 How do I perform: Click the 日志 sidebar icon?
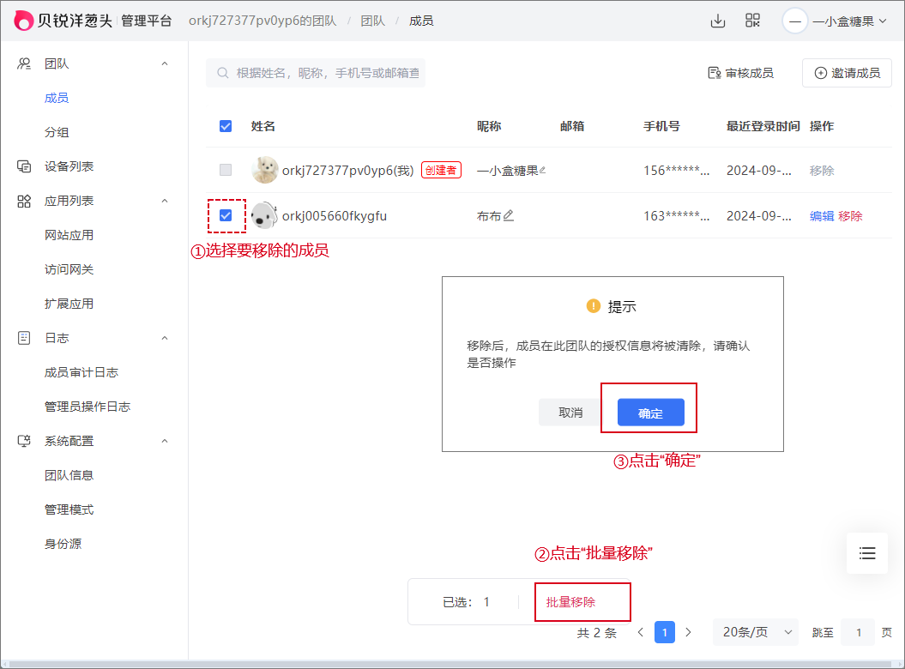coord(23,337)
